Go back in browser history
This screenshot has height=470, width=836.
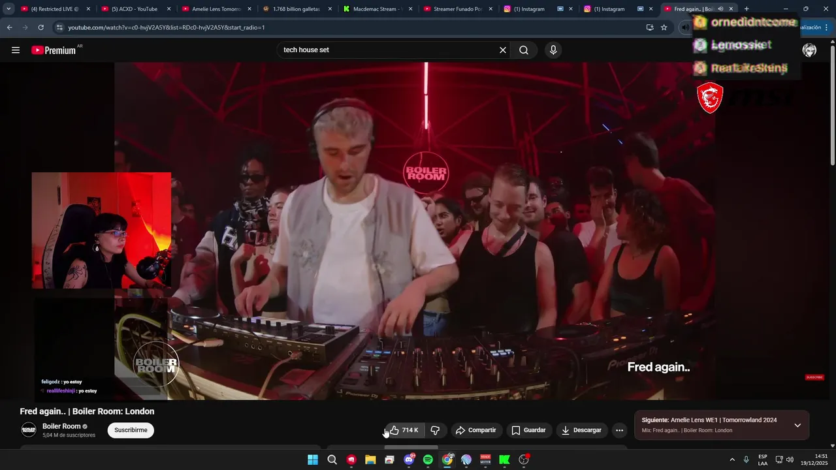9,27
